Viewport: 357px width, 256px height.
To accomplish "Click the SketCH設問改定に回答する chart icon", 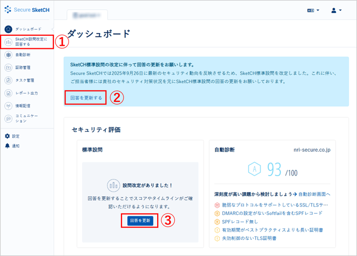I will [x=8, y=42].
